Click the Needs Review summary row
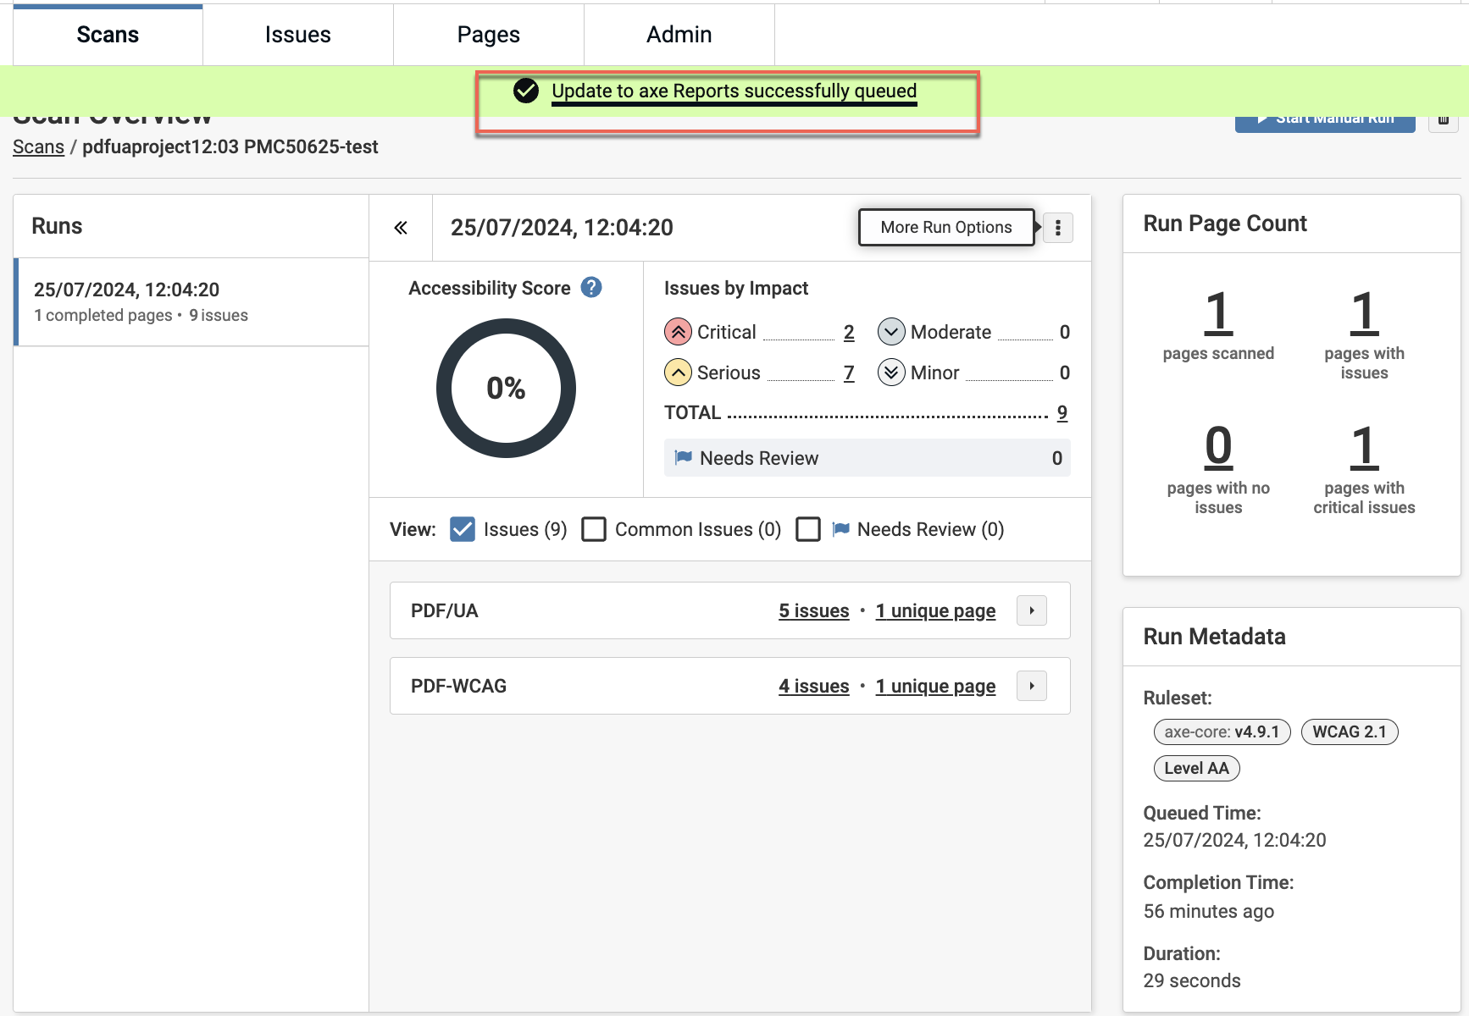The height and width of the screenshot is (1016, 1469). [x=867, y=458]
